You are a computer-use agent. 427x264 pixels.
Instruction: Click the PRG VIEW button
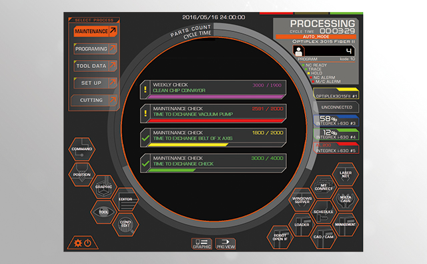point(226,243)
